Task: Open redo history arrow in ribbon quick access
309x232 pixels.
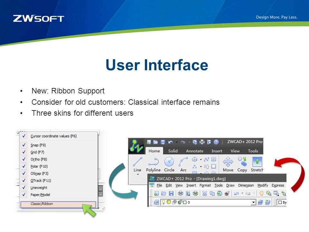Action: pos(189,142)
